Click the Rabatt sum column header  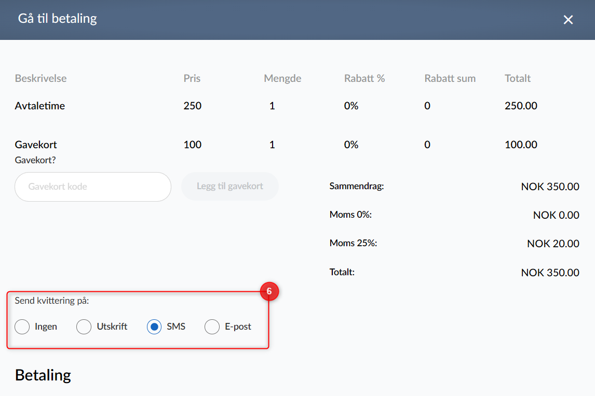[x=450, y=79]
